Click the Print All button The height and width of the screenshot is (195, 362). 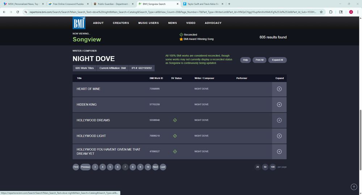click(260, 60)
